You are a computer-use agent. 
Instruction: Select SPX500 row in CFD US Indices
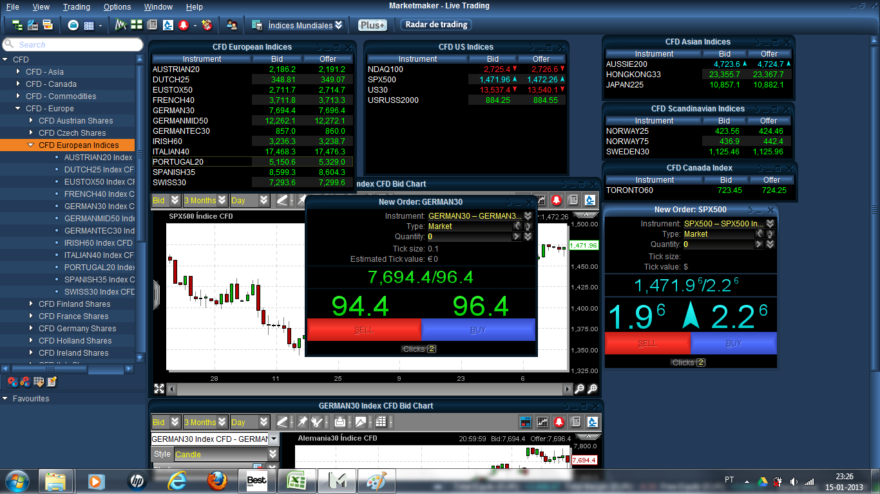[466, 80]
